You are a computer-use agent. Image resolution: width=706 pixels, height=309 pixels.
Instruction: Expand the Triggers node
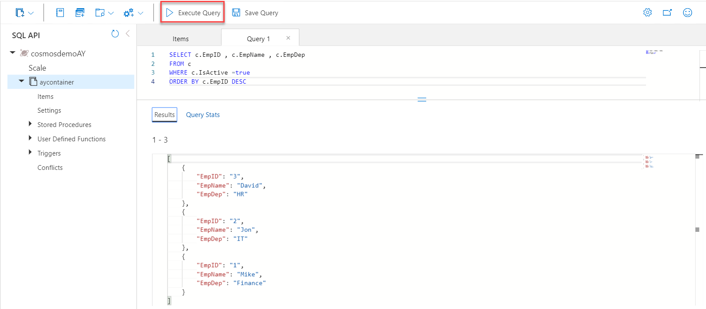(x=30, y=153)
